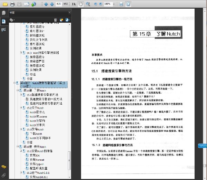Select bookmark 搭建搜索引擎的一般方法
The height and width of the screenshot is (180, 207).
coord(46,99)
